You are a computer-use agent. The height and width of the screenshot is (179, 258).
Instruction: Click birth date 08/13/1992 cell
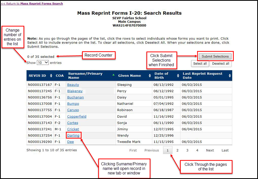tap(166, 85)
